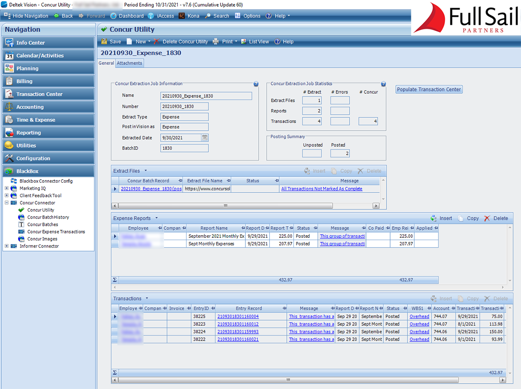Click in the Name input field
The image size is (521, 389).
pyautogui.click(x=206, y=96)
